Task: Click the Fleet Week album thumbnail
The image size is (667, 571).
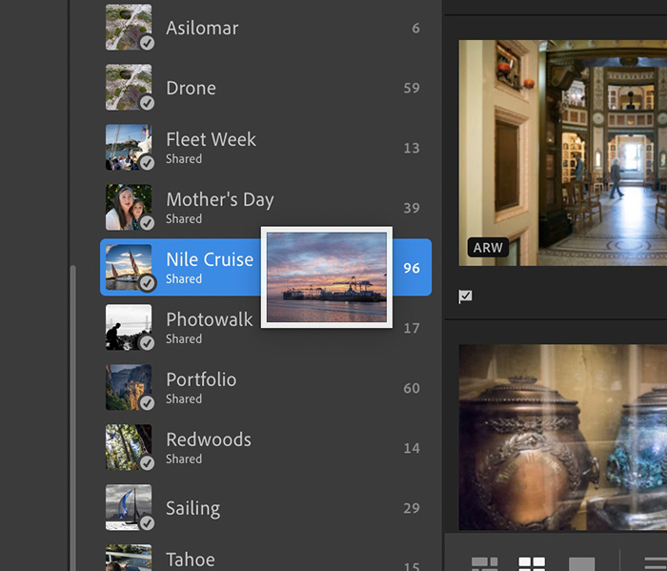Action: tap(129, 147)
